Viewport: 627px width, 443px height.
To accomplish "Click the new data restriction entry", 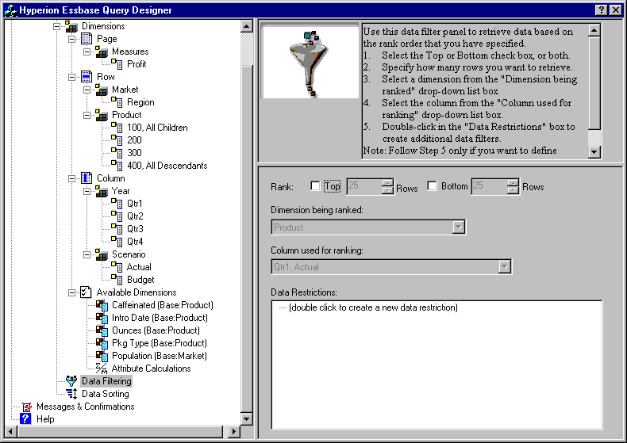I will (x=373, y=307).
